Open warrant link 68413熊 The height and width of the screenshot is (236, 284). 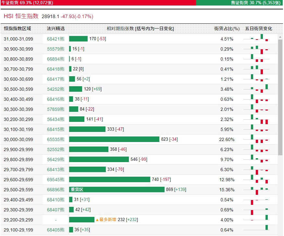point(56,170)
